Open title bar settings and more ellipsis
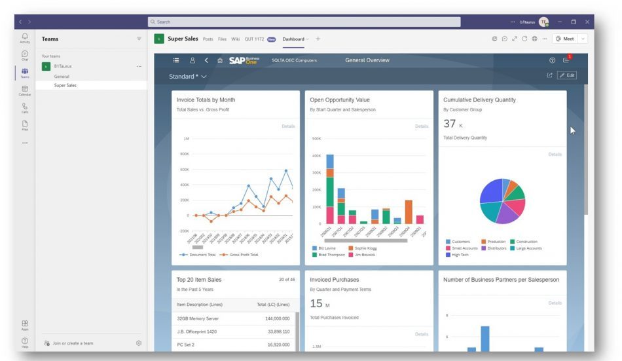The height and width of the screenshot is (361, 622). pos(513,22)
